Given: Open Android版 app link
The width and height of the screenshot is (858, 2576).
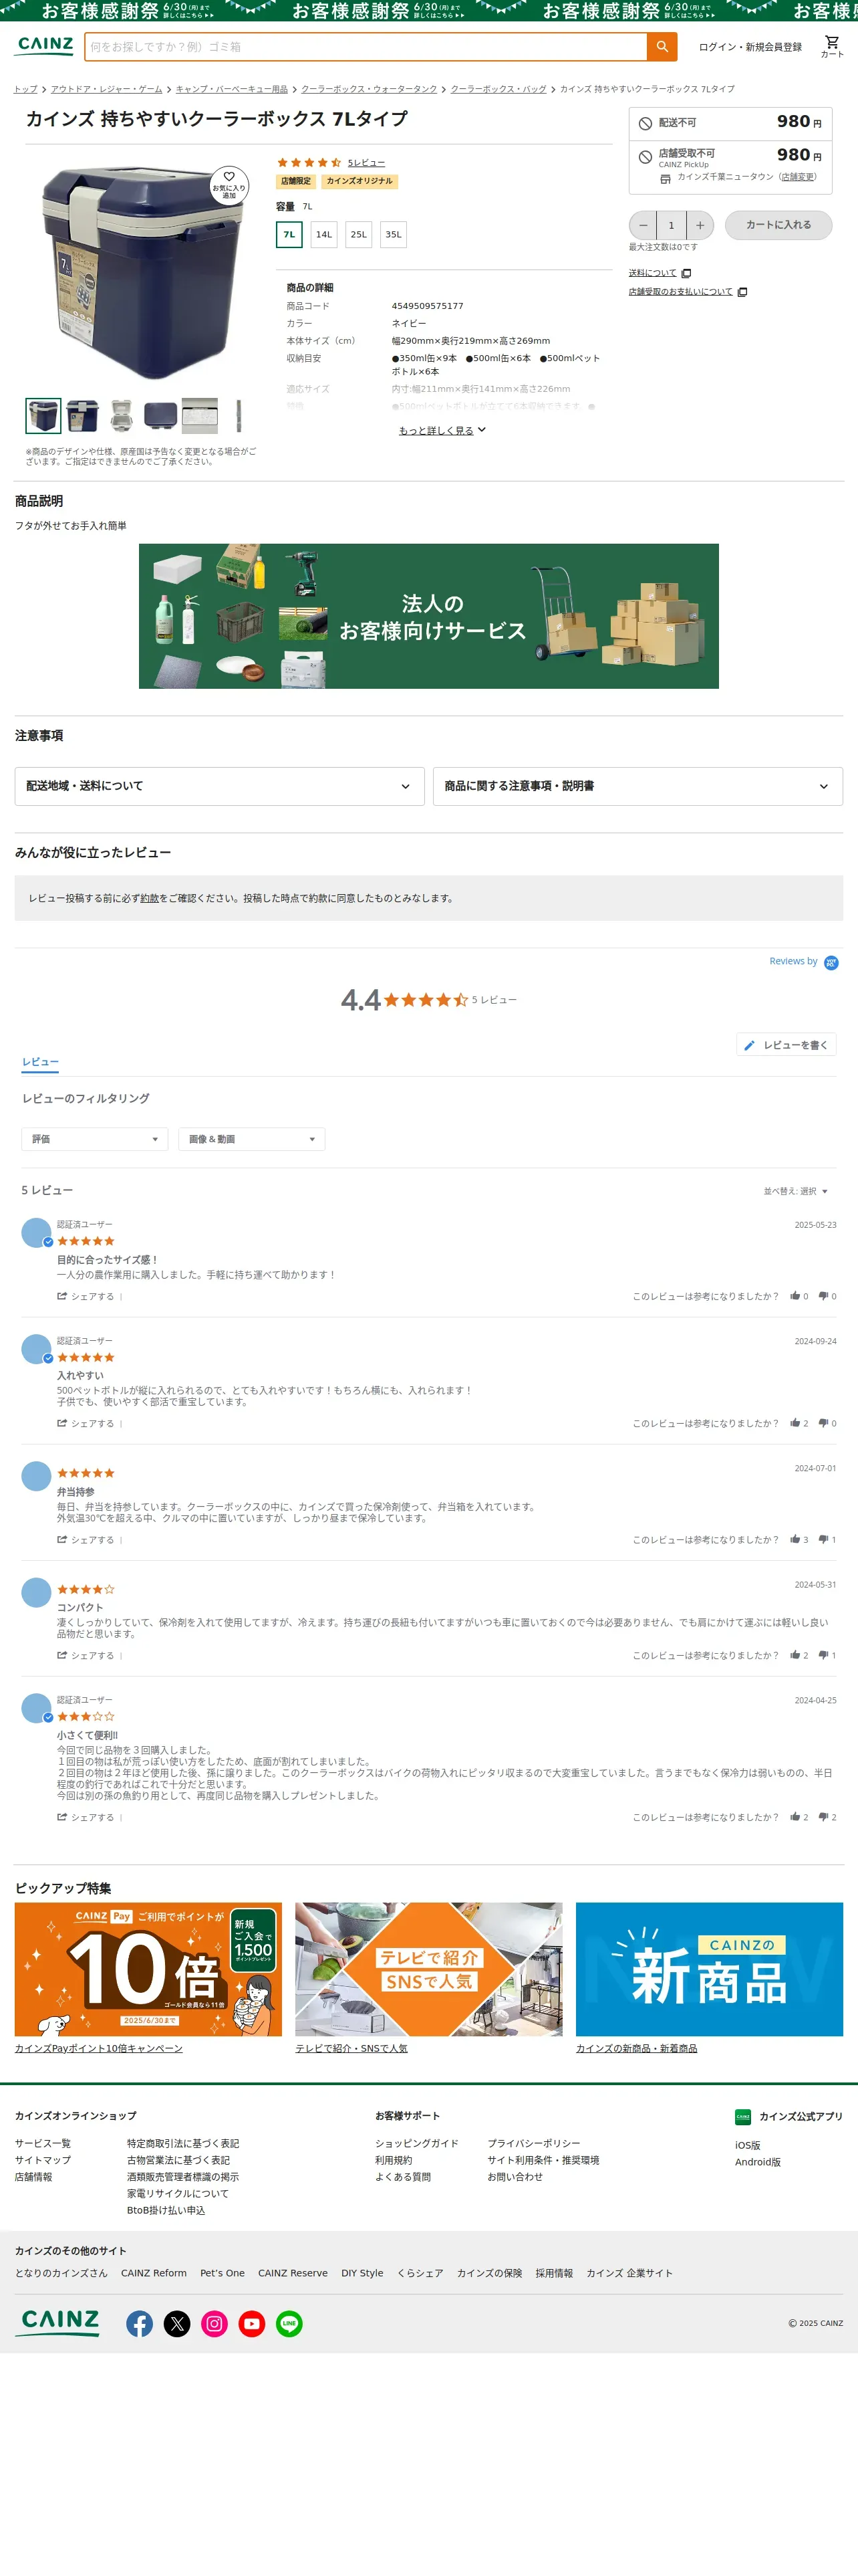Looking at the screenshot, I should pyautogui.click(x=758, y=2162).
